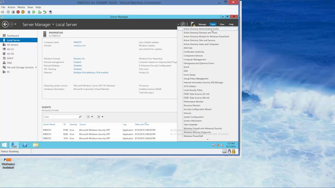Pause the virtual machine
Image resolution: width=335 pixels, height=188 pixels.
[29, 12]
